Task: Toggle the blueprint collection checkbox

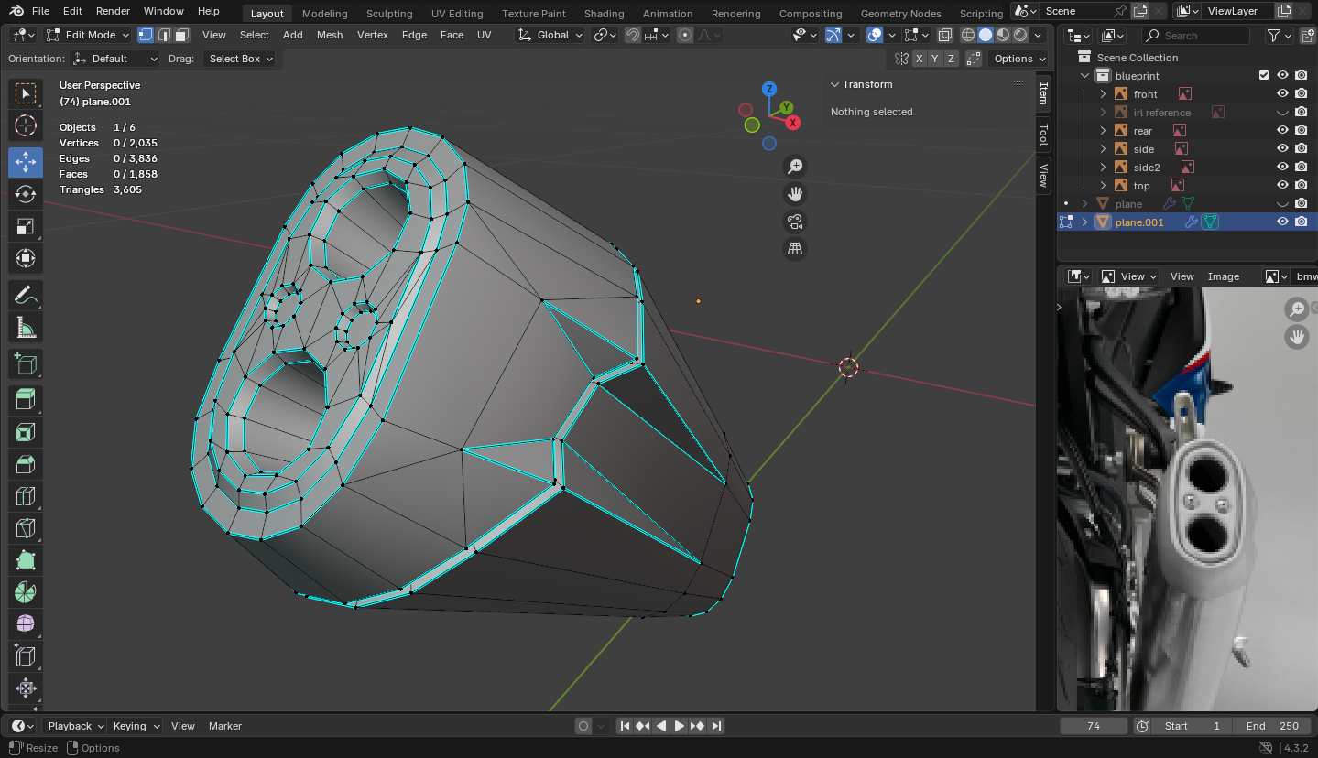Action: point(1264,76)
